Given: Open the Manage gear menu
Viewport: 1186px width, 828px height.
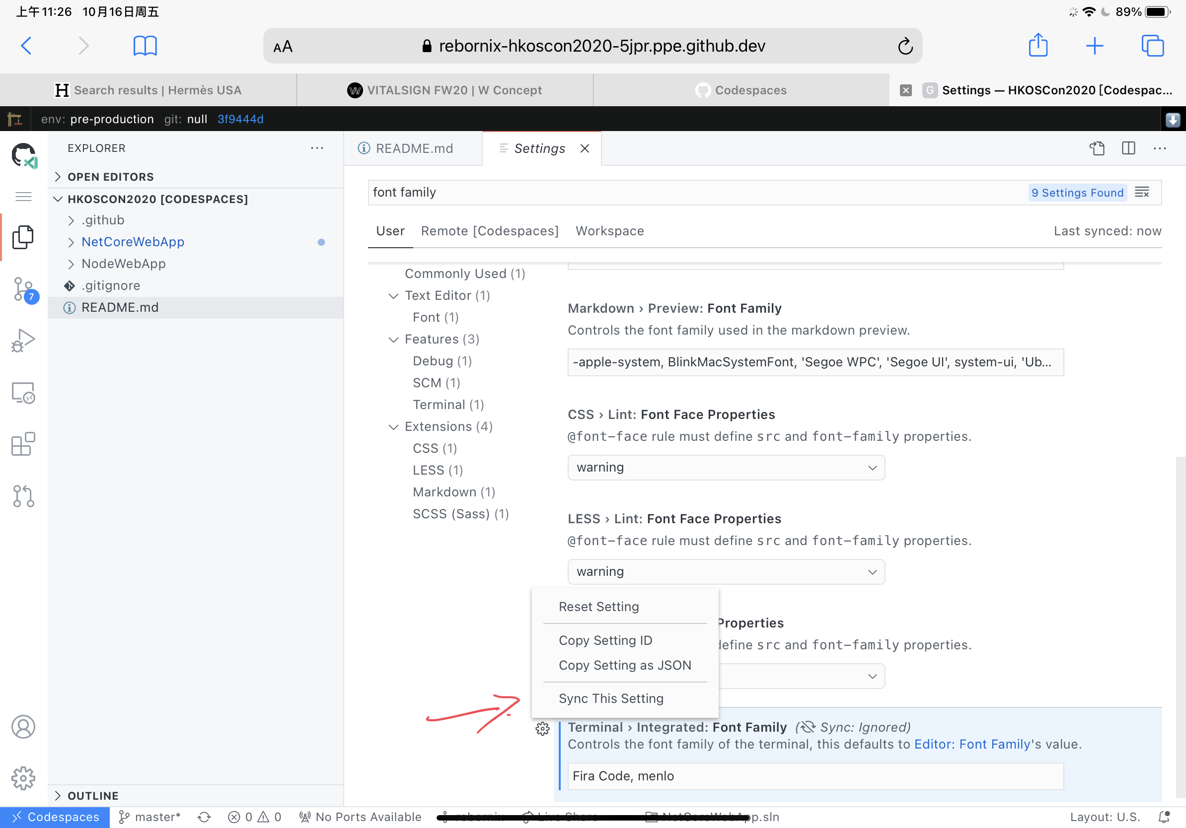Looking at the screenshot, I should [23, 778].
